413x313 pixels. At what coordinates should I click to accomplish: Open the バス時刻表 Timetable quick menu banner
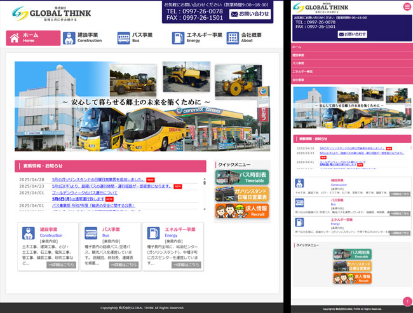(241, 177)
